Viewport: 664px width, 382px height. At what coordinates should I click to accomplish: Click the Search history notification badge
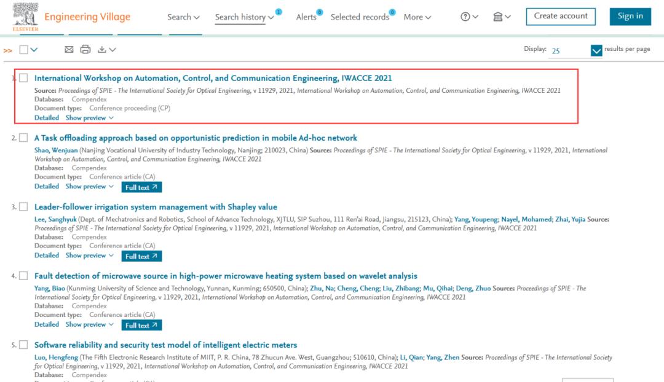pos(279,12)
